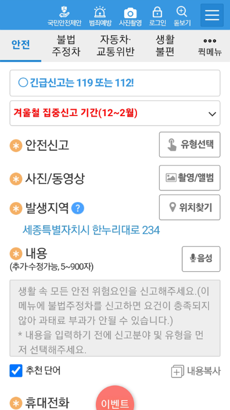Uncheck the 추천 단어 checkbox
Image resolution: width=230 pixels, height=410 pixels.
pyautogui.click(x=16, y=371)
